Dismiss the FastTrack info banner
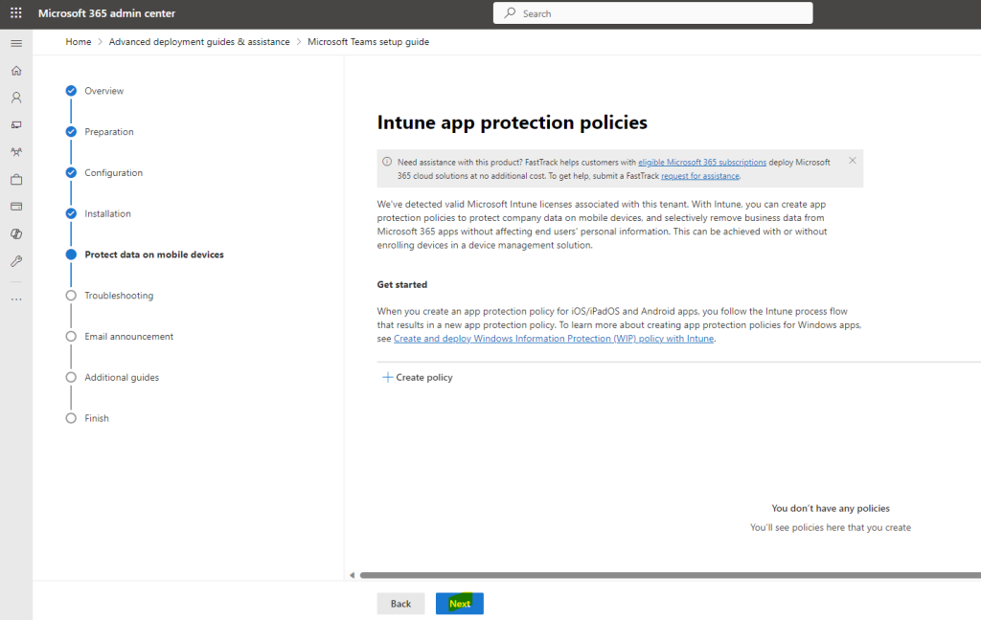The width and height of the screenshot is (981, 620). tap(852, 161)
